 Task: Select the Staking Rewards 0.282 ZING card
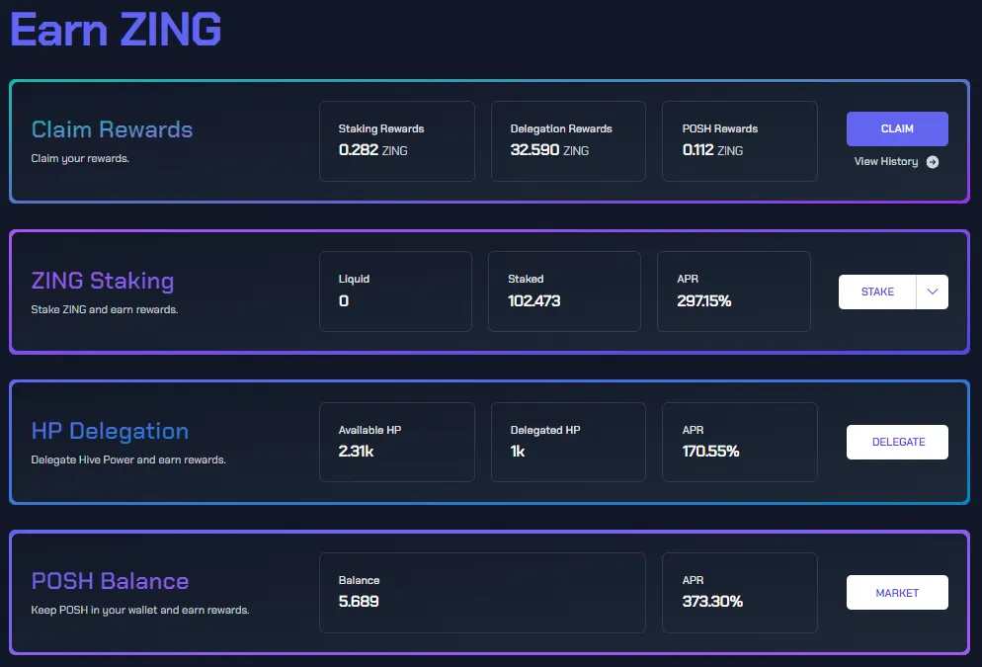(x=396, y=141)
